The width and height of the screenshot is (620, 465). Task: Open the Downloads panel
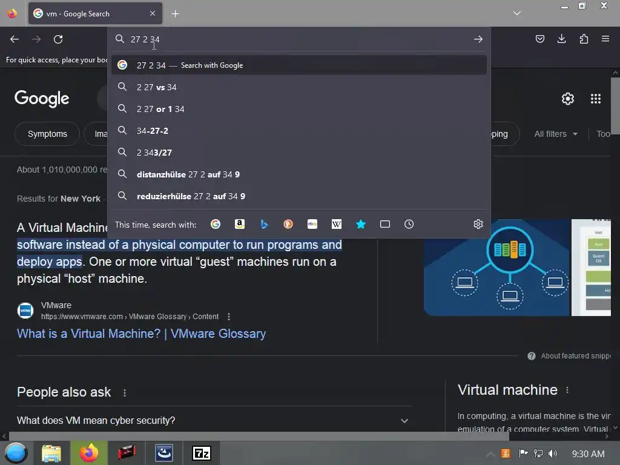(x=561, y=39)
